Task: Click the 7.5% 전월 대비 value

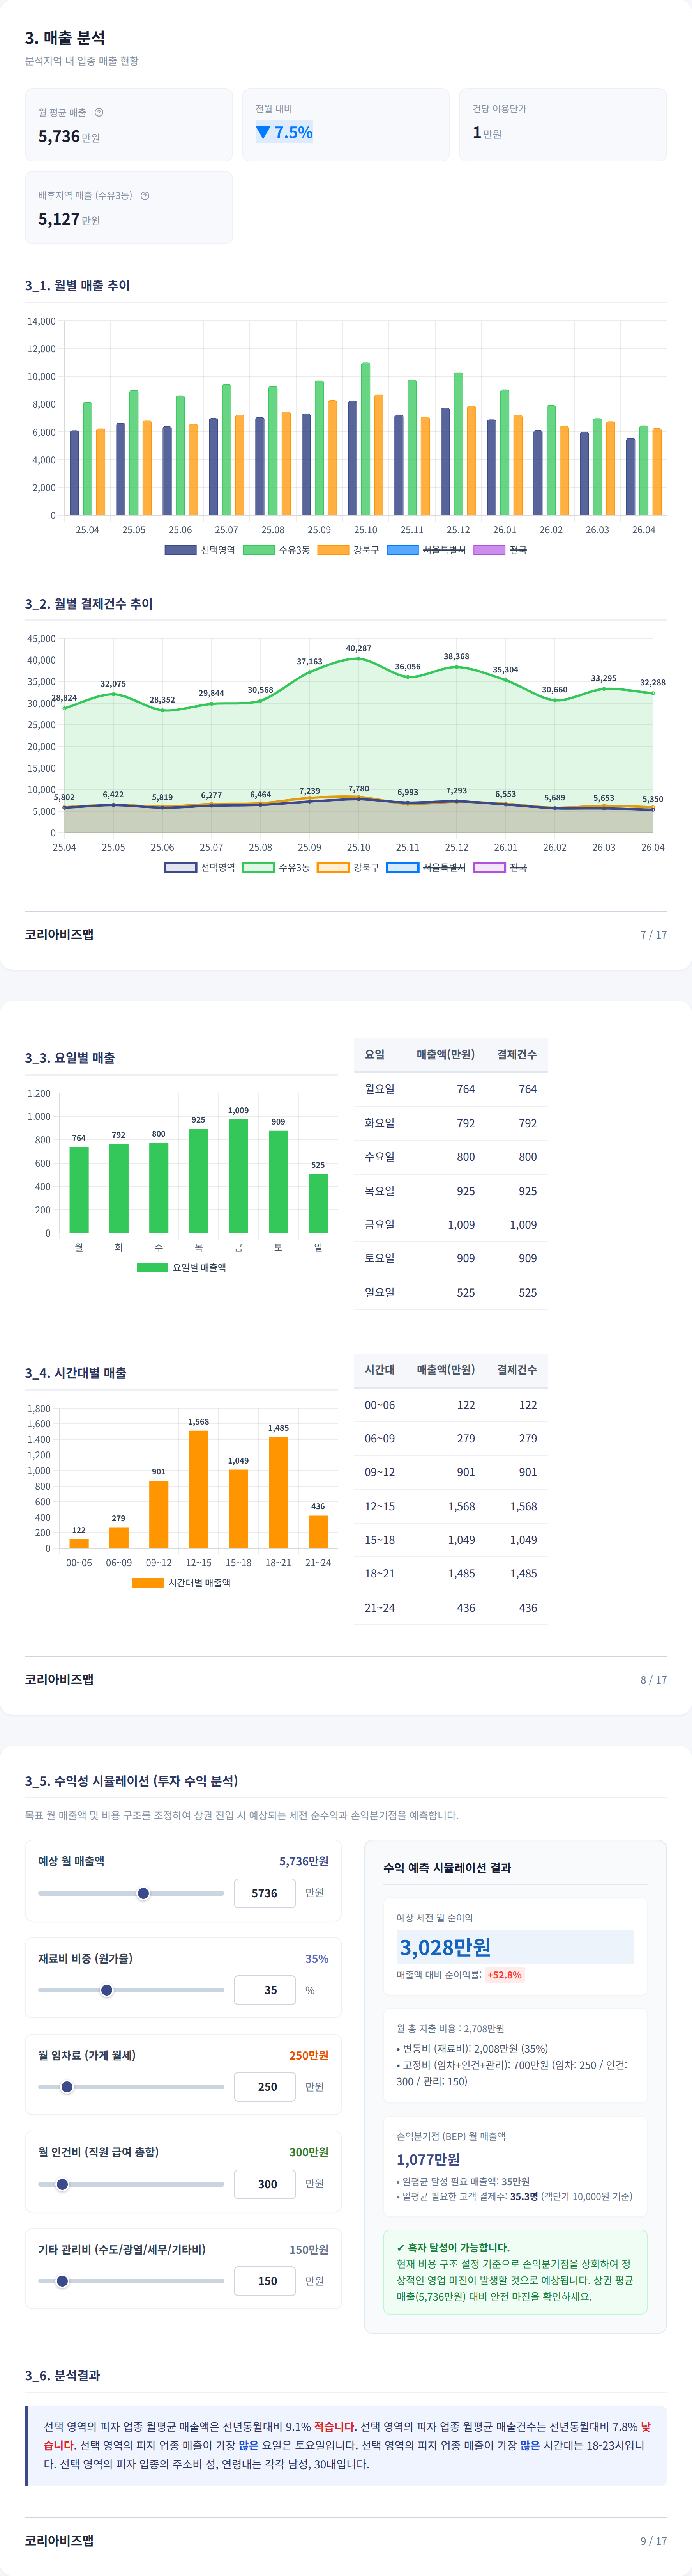Action: [293, 132]
